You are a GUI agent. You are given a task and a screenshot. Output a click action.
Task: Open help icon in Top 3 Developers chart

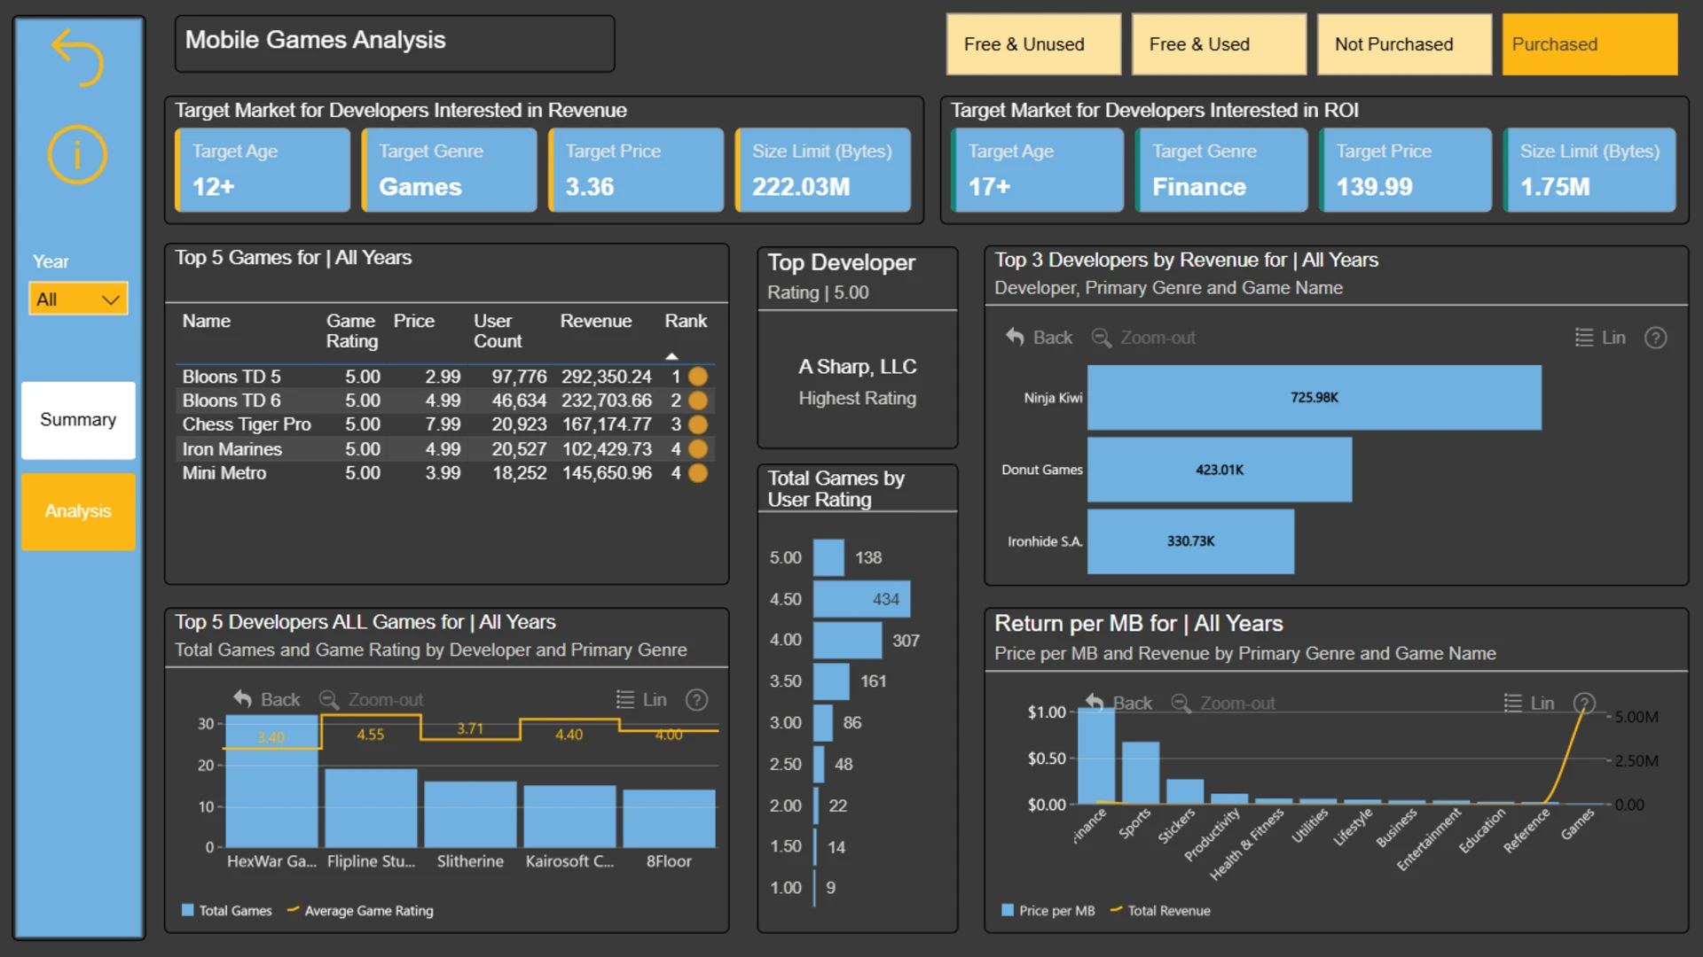[x=1655, y=338]
